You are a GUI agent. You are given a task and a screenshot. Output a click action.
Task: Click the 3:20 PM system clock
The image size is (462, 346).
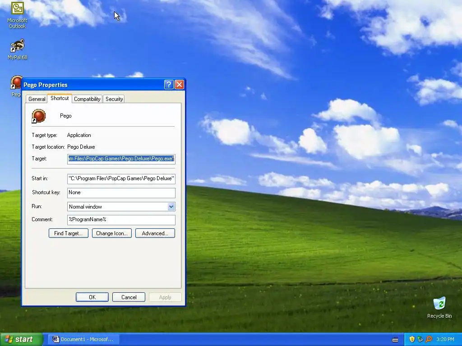coord(445,339)
